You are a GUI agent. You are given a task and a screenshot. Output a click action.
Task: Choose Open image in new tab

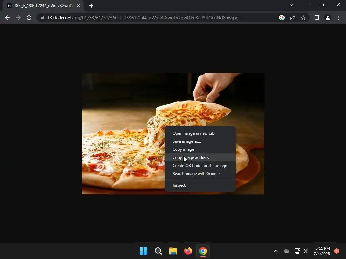pyautogui.click(x=200, y=133)
